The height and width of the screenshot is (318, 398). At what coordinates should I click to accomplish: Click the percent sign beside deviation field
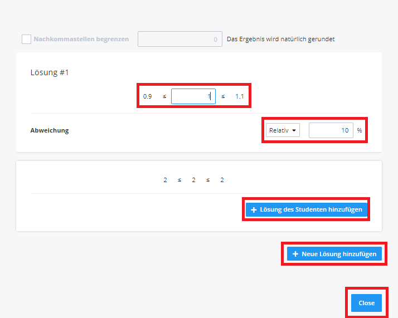pyautogui.click(x=360, y=130)
